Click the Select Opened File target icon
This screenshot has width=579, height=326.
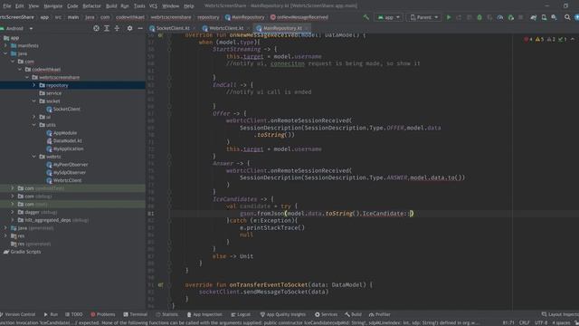(x=96, y=28)
